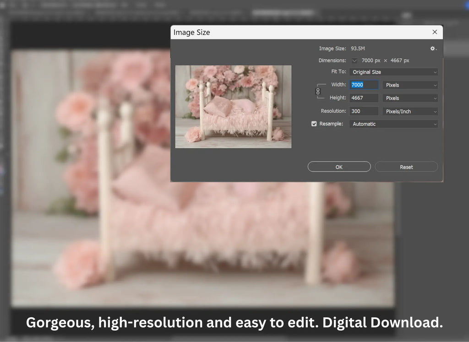Click the constrain proportions chain link icon
The width and height of the screenshot is (469, 342).
click(318, 91)
